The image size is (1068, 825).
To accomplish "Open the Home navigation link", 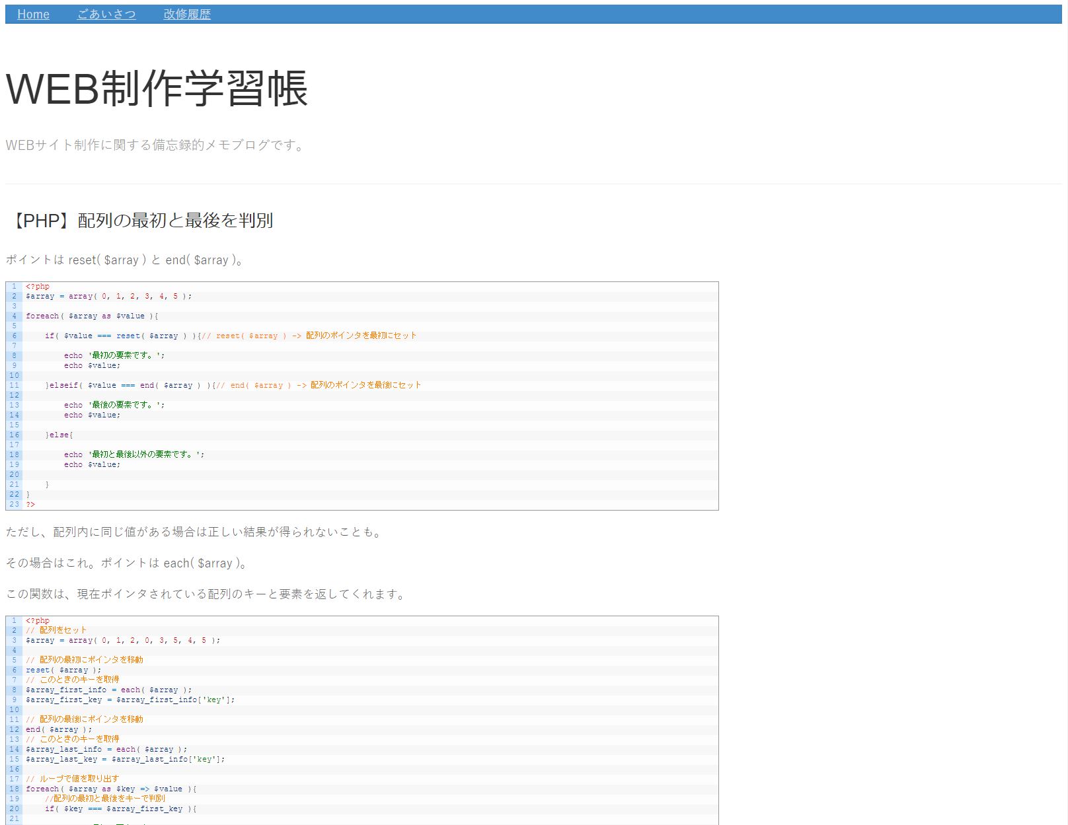I will 33,15.
